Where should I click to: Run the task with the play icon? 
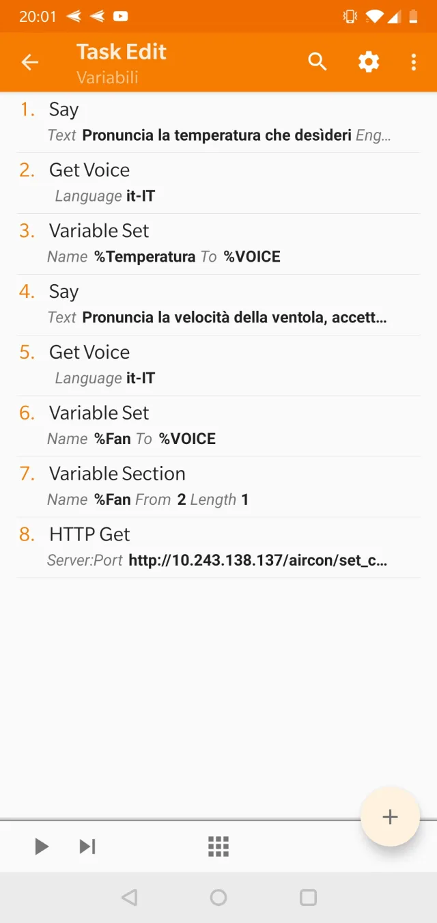(x=41, y=846)
